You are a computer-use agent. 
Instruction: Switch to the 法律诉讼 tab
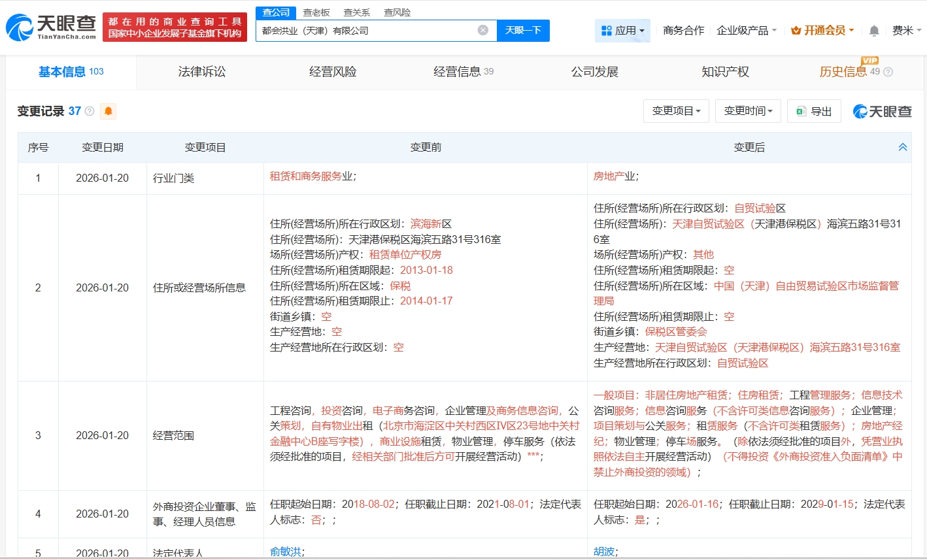coord(201,72)
